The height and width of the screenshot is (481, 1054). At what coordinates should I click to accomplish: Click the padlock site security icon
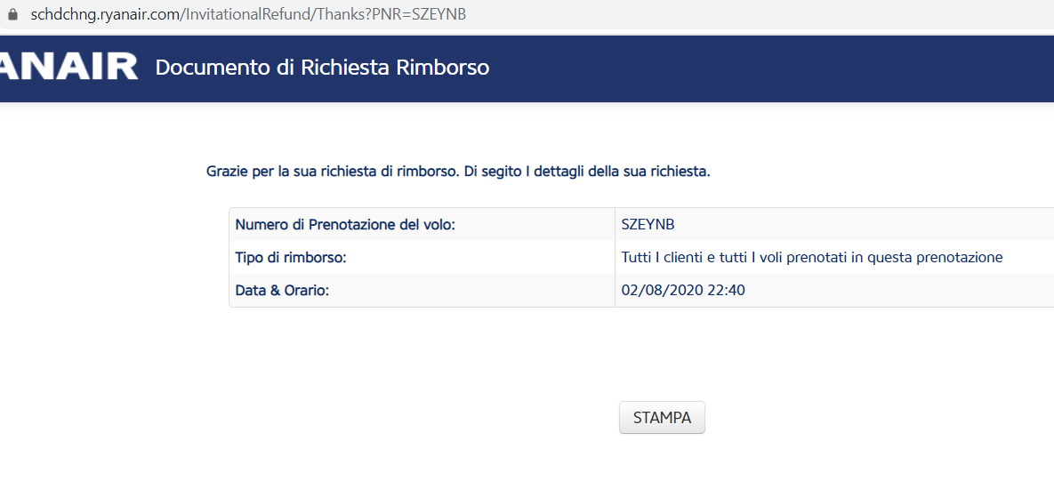[12, 15]
